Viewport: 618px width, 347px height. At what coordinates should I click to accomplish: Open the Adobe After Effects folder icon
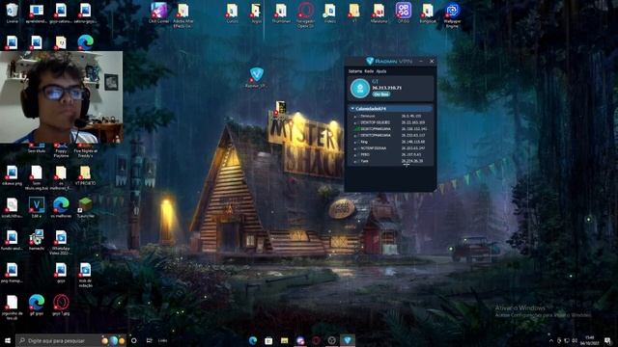(183, 15)
